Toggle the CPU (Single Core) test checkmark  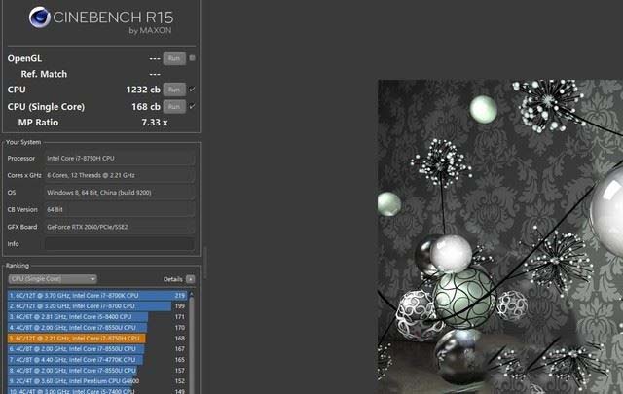click(x=193, y=106)
